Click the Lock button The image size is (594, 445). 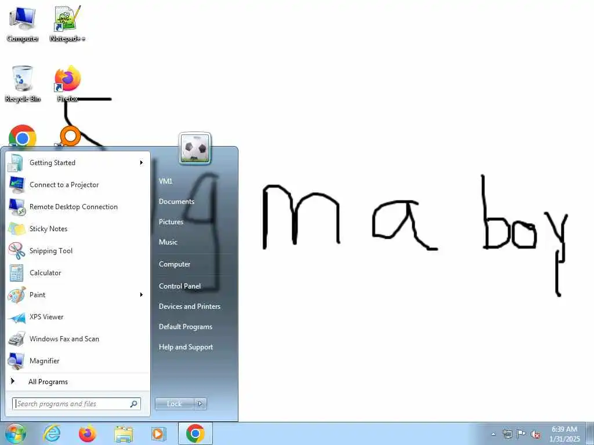pos(174,404)
